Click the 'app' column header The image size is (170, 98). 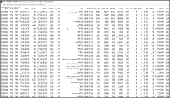click(82, 9)
